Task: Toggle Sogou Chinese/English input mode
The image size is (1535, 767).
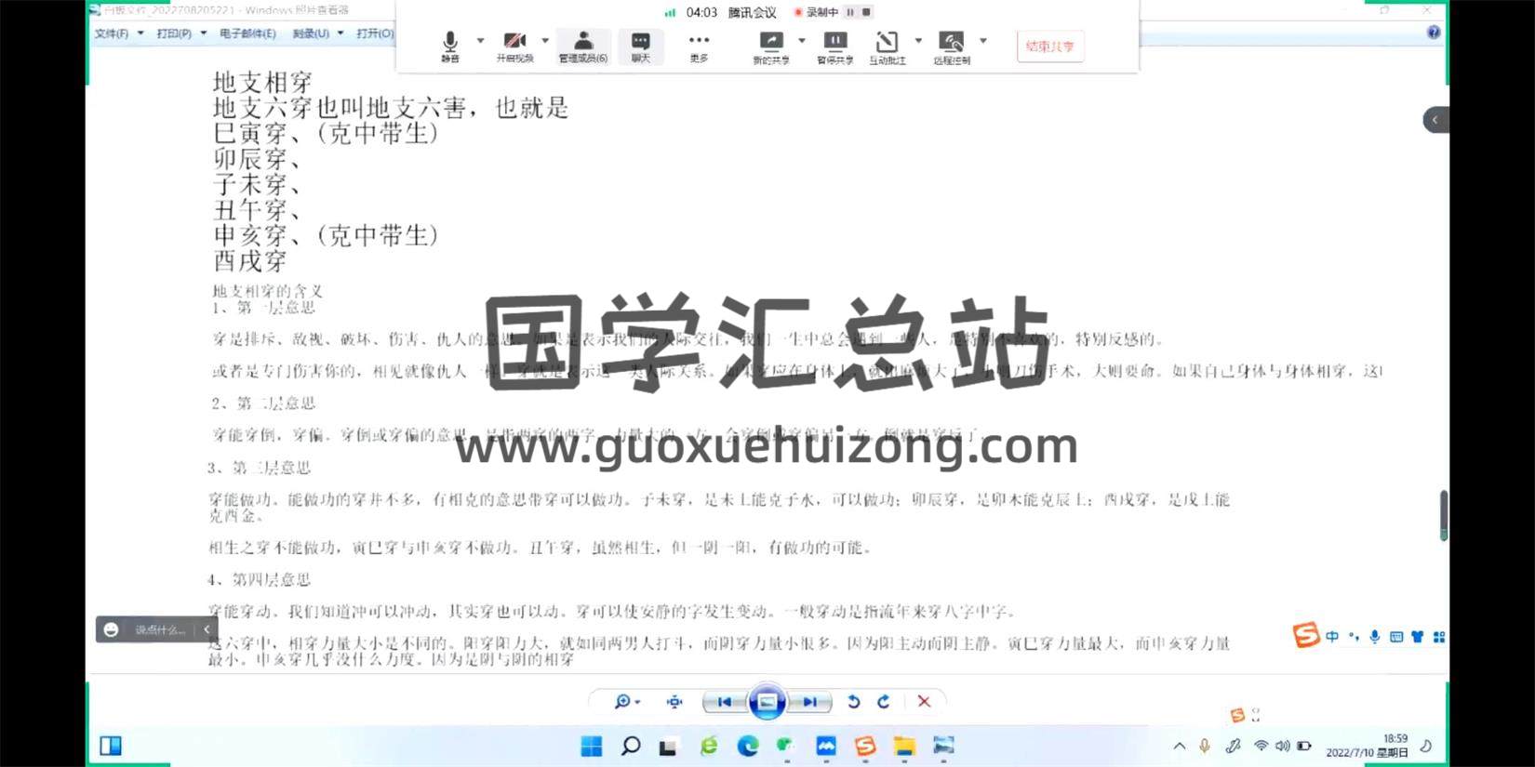Action: (1332, 637)
